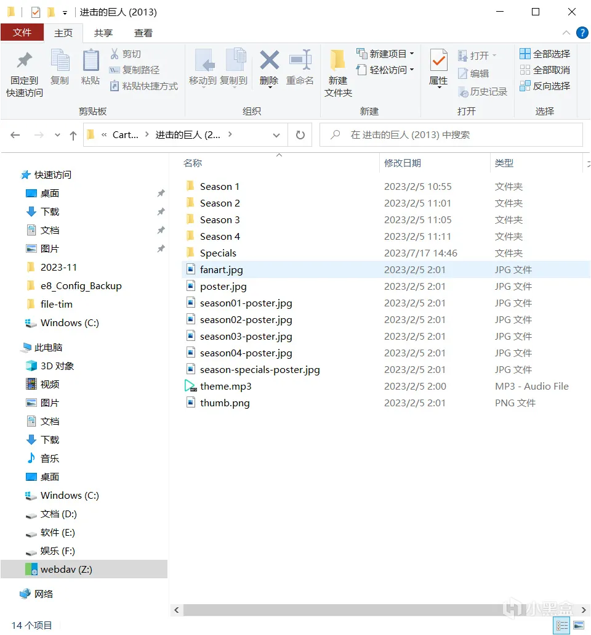The width and height of the screenshot is (591, 635).
Task: Click Select all (全部选择) button
Action: [545, 54]
